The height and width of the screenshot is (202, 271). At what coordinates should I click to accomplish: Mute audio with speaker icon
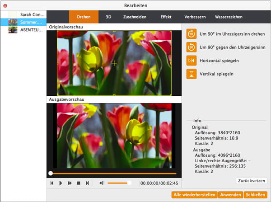[102, 183]
